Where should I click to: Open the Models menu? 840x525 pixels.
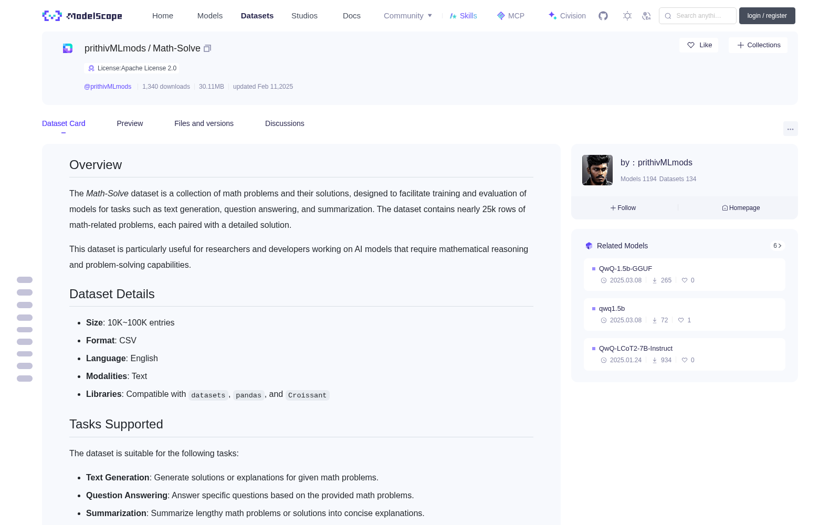pos(210,16)
